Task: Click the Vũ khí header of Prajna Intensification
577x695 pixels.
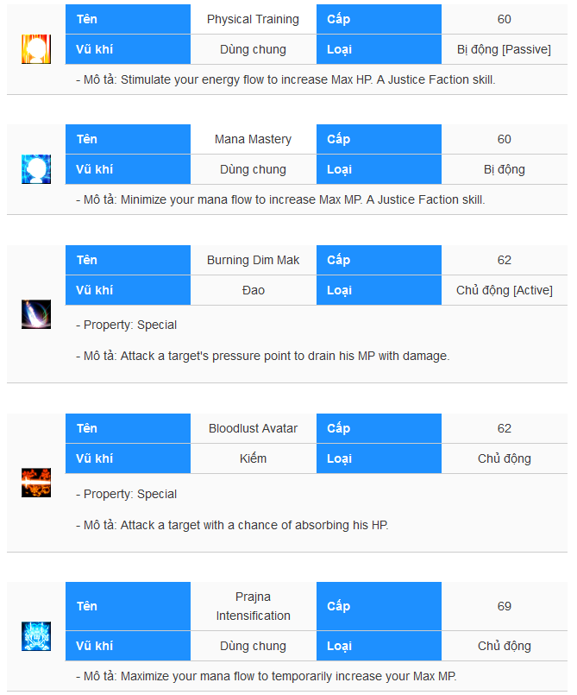Action: click(128, 646)
